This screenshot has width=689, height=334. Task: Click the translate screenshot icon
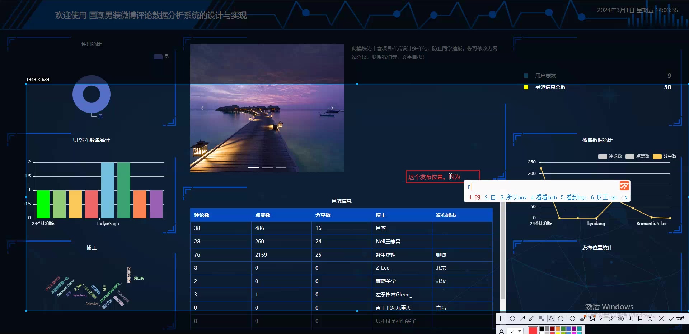[592, 319]
